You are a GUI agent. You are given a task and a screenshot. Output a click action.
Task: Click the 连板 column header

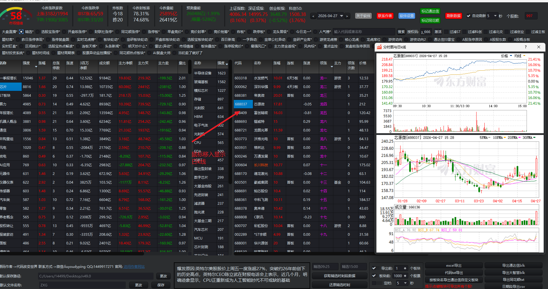pyautogui.click(x=290, y=63)
